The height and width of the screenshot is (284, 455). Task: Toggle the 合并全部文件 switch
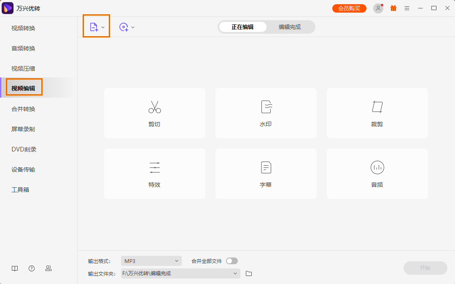(232, 261)
